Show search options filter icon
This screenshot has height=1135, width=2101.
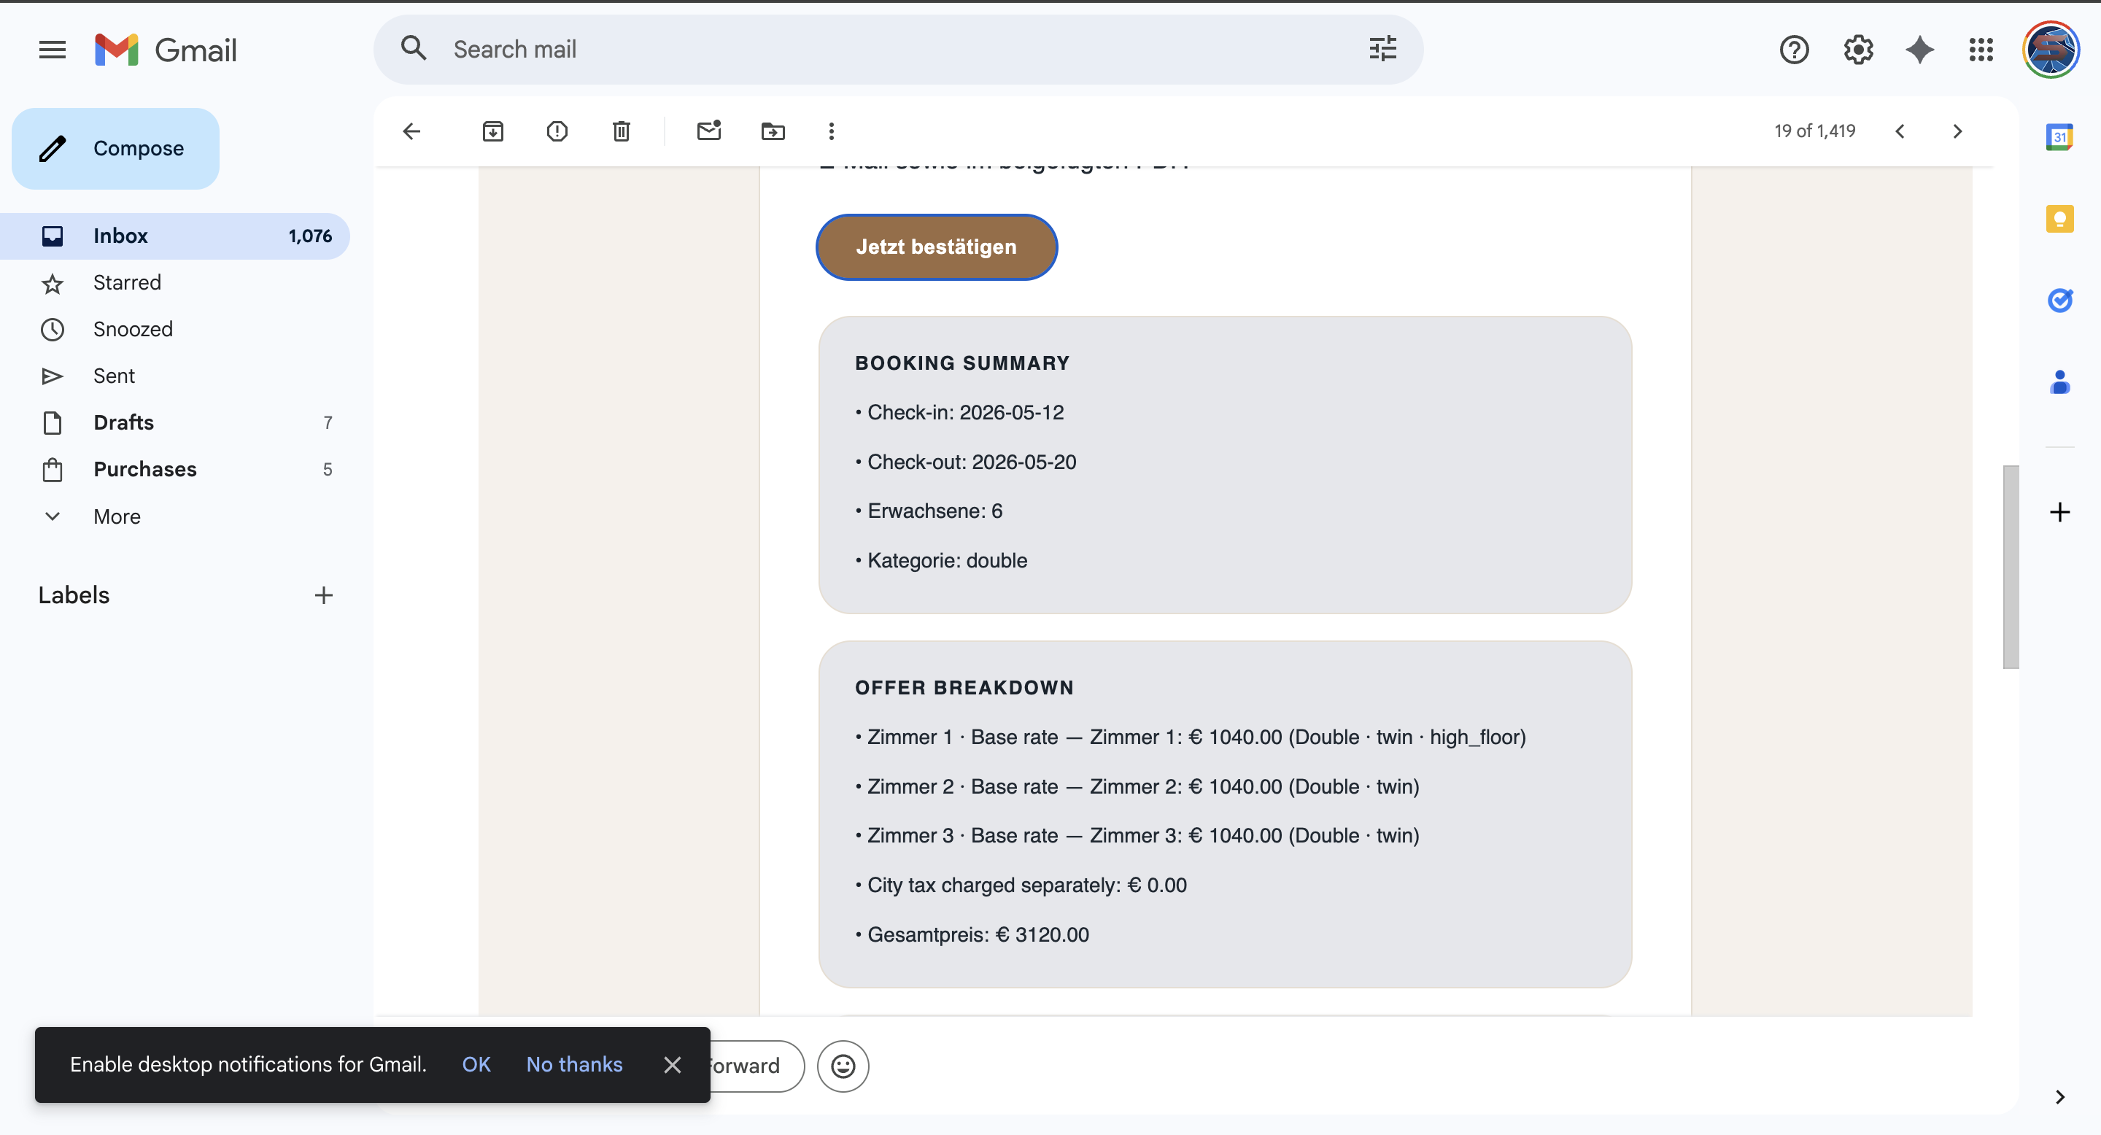(x=1382, y=49)
